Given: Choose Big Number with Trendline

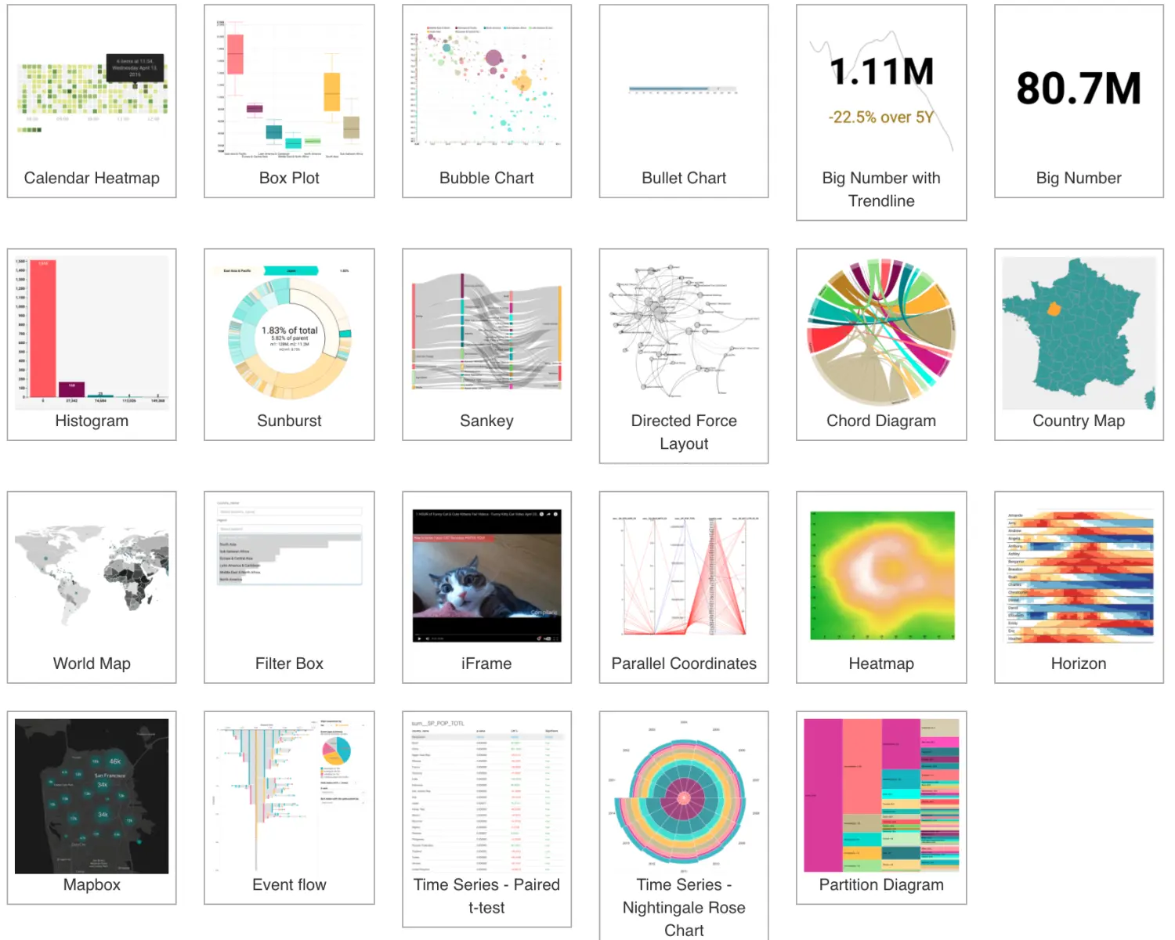Looking at the screenshot, I should pyautogui.click(x=881, y=113).
